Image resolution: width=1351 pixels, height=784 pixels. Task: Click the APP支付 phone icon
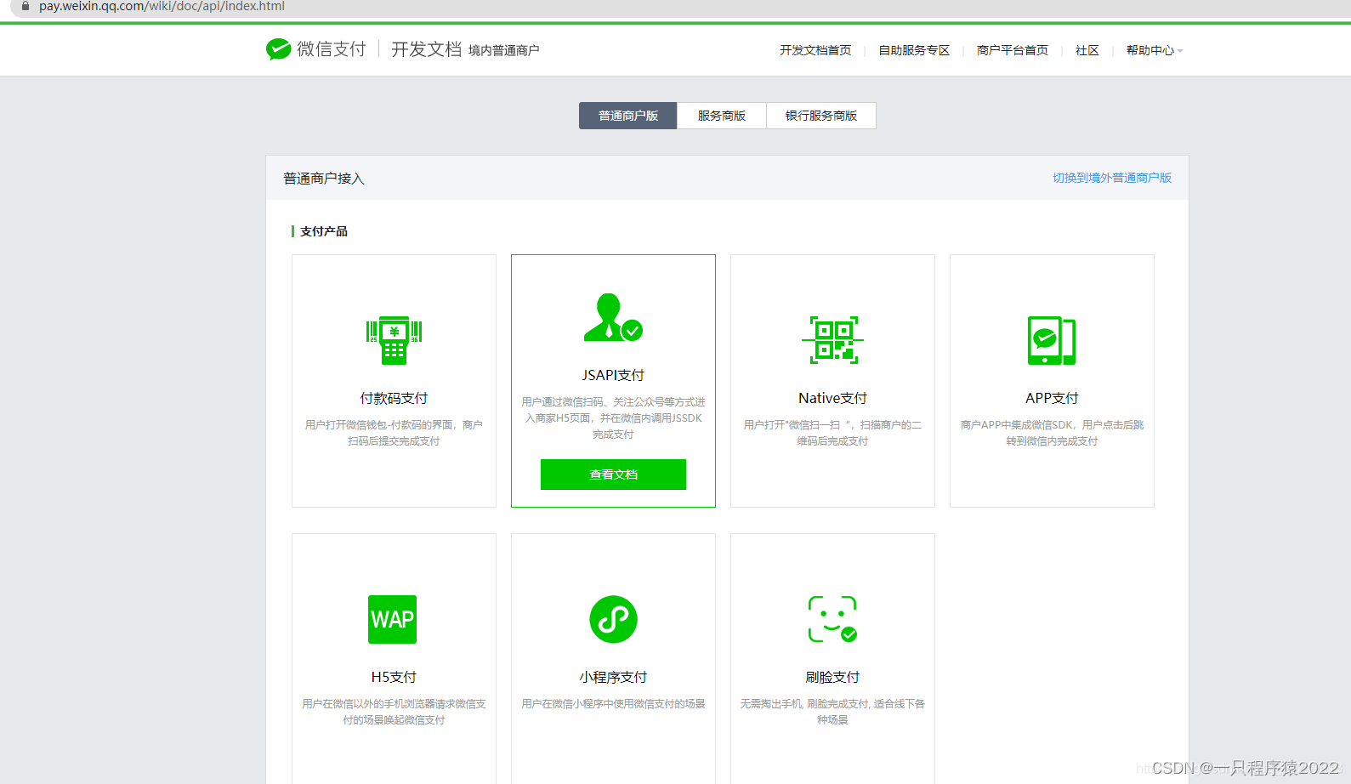point(1052,340)
